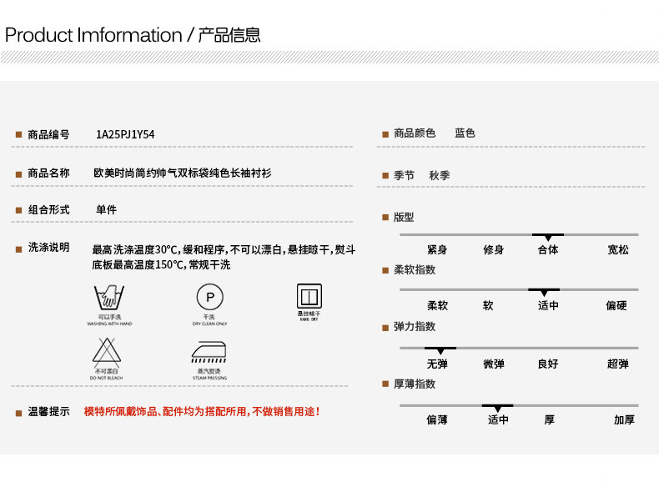Click the 良好 elasticity label

(x=547, y=364)
